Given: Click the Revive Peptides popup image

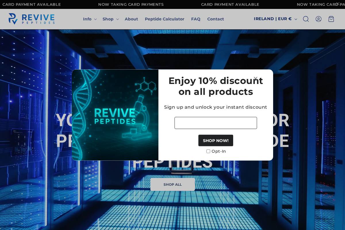Looking at the screenshot, I should 115,115.
